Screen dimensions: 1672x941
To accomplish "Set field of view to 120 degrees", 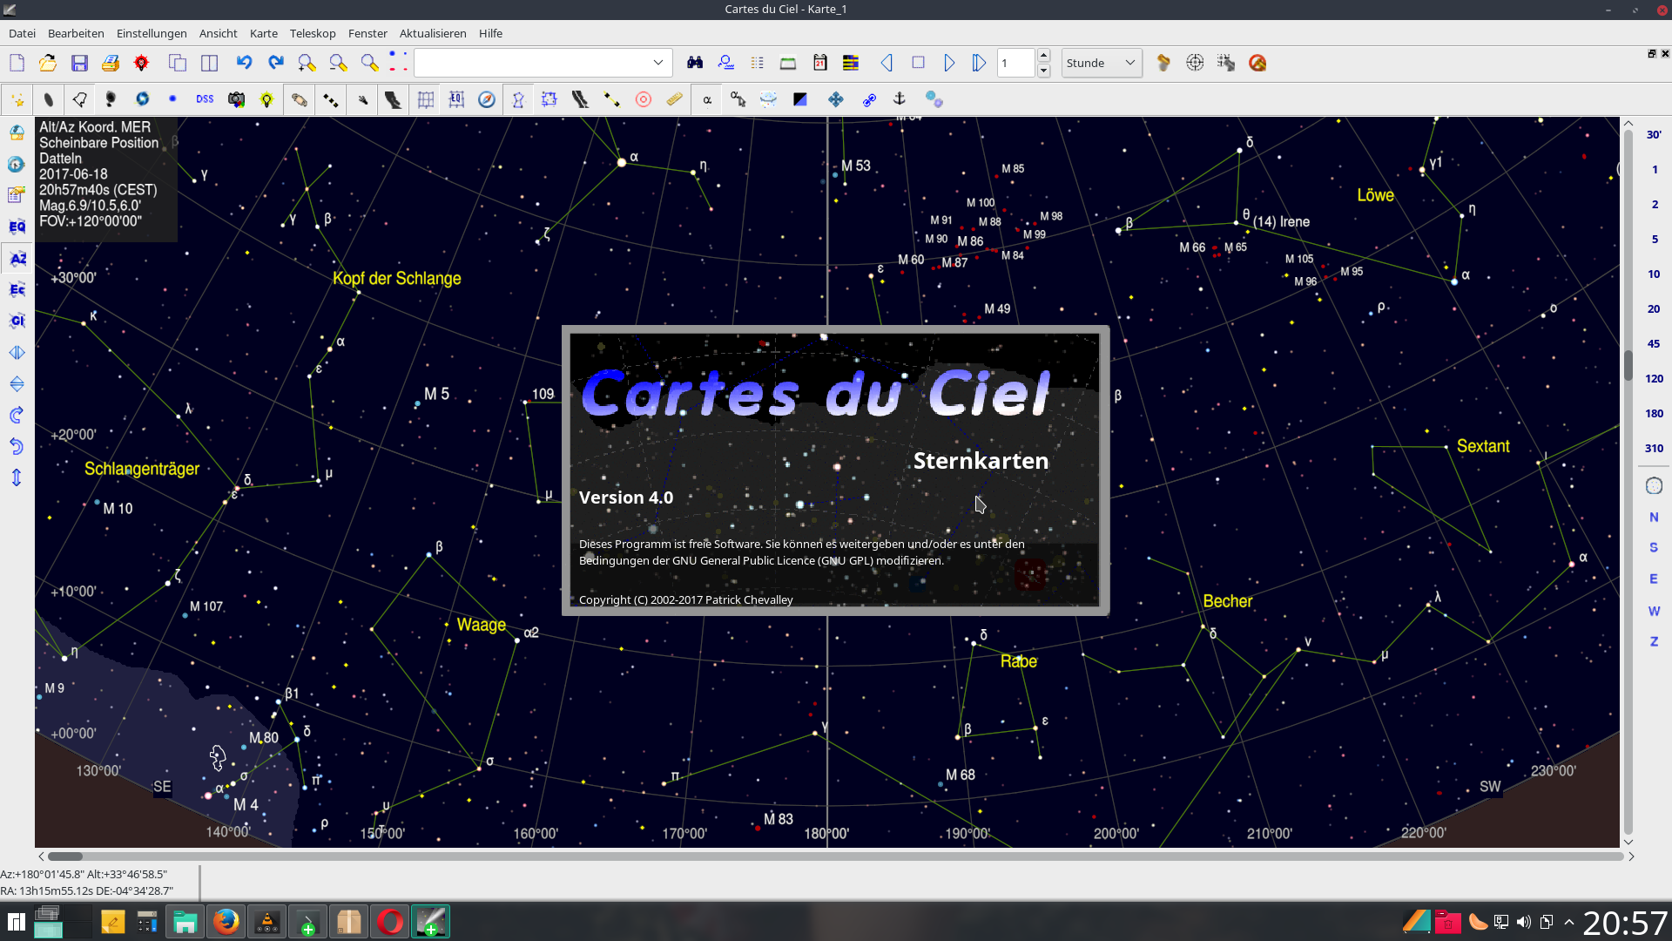I will [1654, 378].
